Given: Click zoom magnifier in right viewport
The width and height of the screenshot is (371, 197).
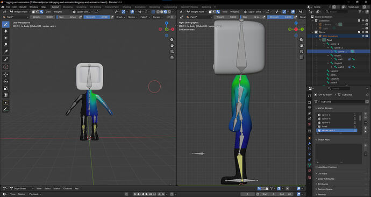Looking at the screenshot, I should pyautogui.click(x=302, y=40).
